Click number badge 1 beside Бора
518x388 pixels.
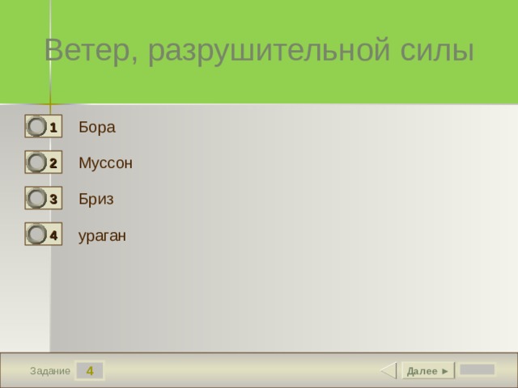coord(53,127)
